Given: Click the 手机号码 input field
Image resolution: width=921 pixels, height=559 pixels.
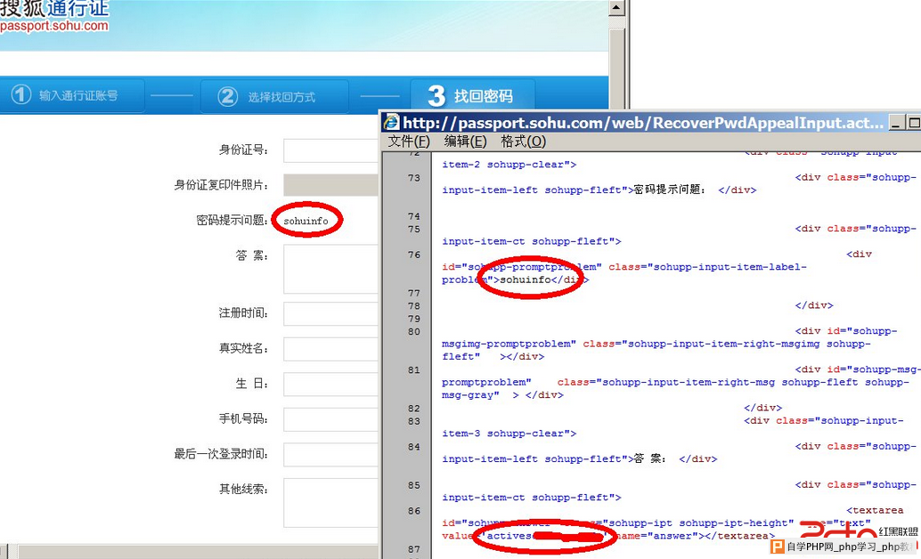Looking at the screenshot, I should click(331, 419).
